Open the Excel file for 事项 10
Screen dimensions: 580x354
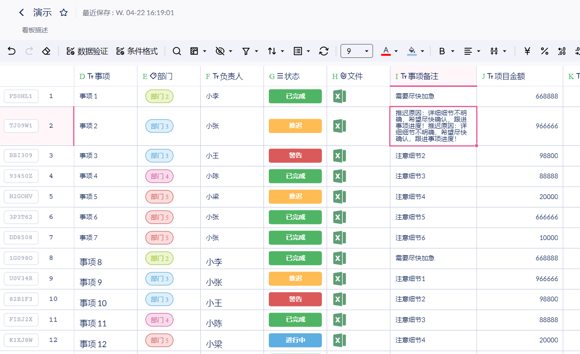click(339, 299)
